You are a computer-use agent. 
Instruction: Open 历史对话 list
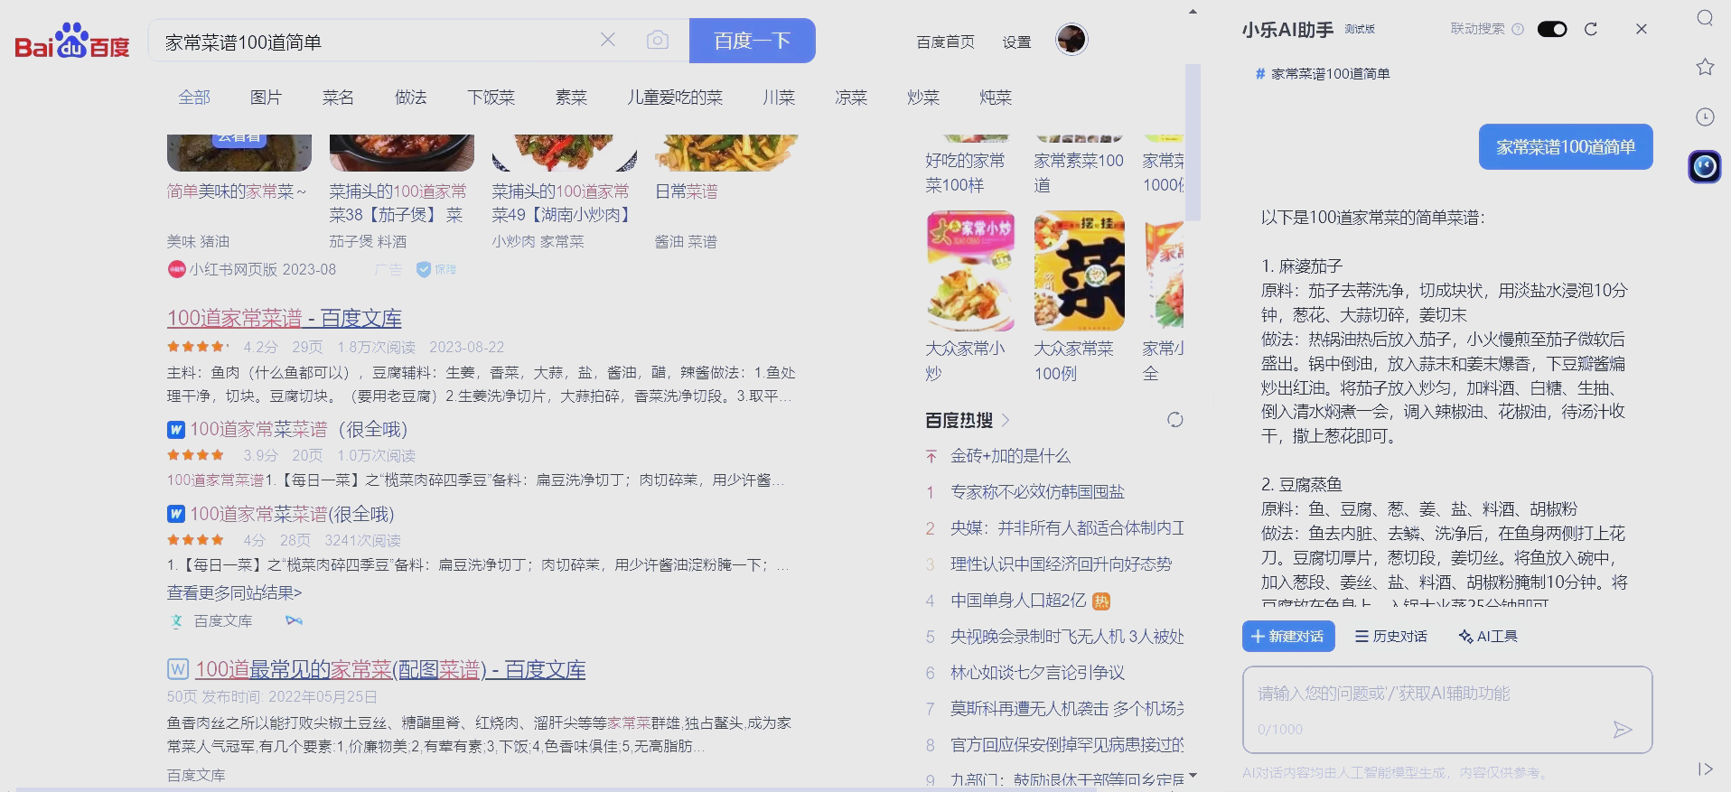coord(1391,636)
